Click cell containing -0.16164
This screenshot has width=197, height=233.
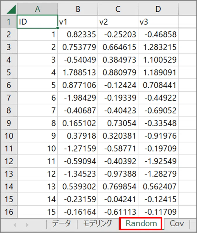tap(78, 212)
